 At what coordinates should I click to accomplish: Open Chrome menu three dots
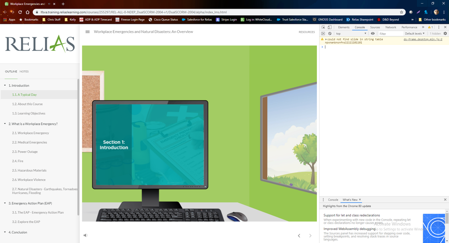click(x=444, y=12)
